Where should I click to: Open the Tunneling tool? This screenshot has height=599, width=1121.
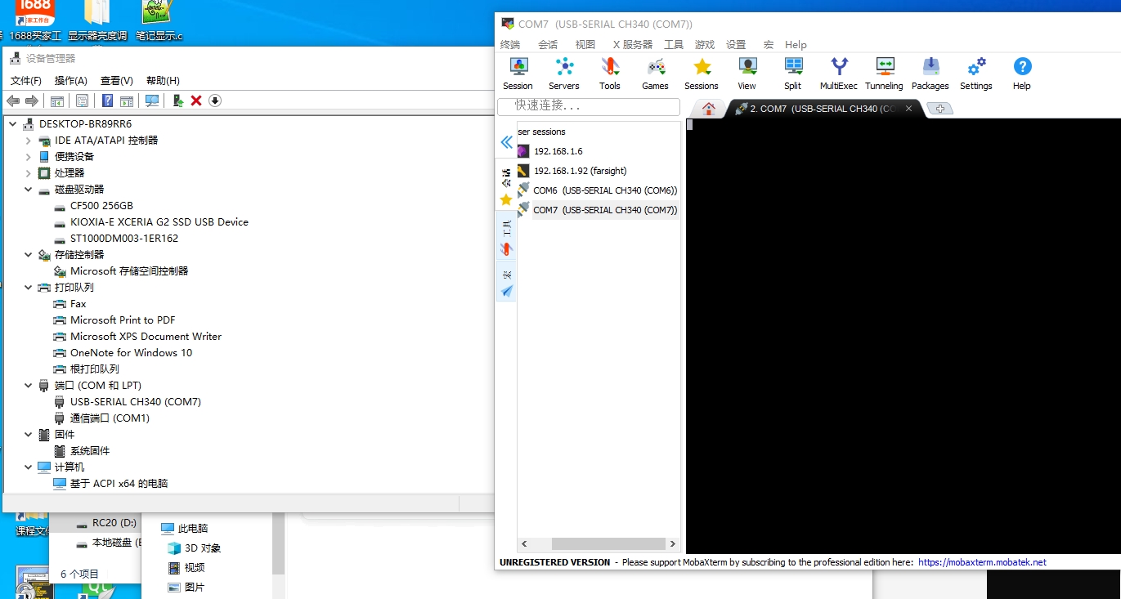point(885,74)
